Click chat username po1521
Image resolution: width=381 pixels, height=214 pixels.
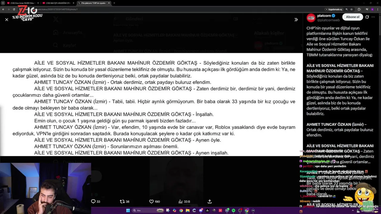(308, 166)
